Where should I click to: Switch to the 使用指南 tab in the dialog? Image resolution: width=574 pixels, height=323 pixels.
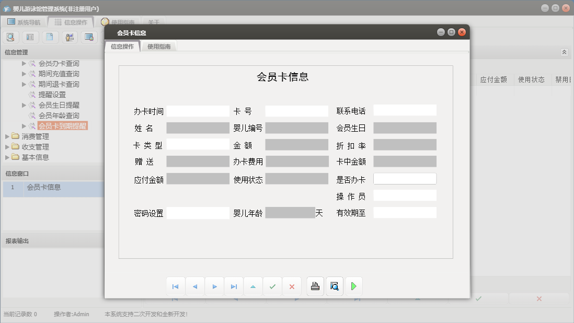coord(158,46)
